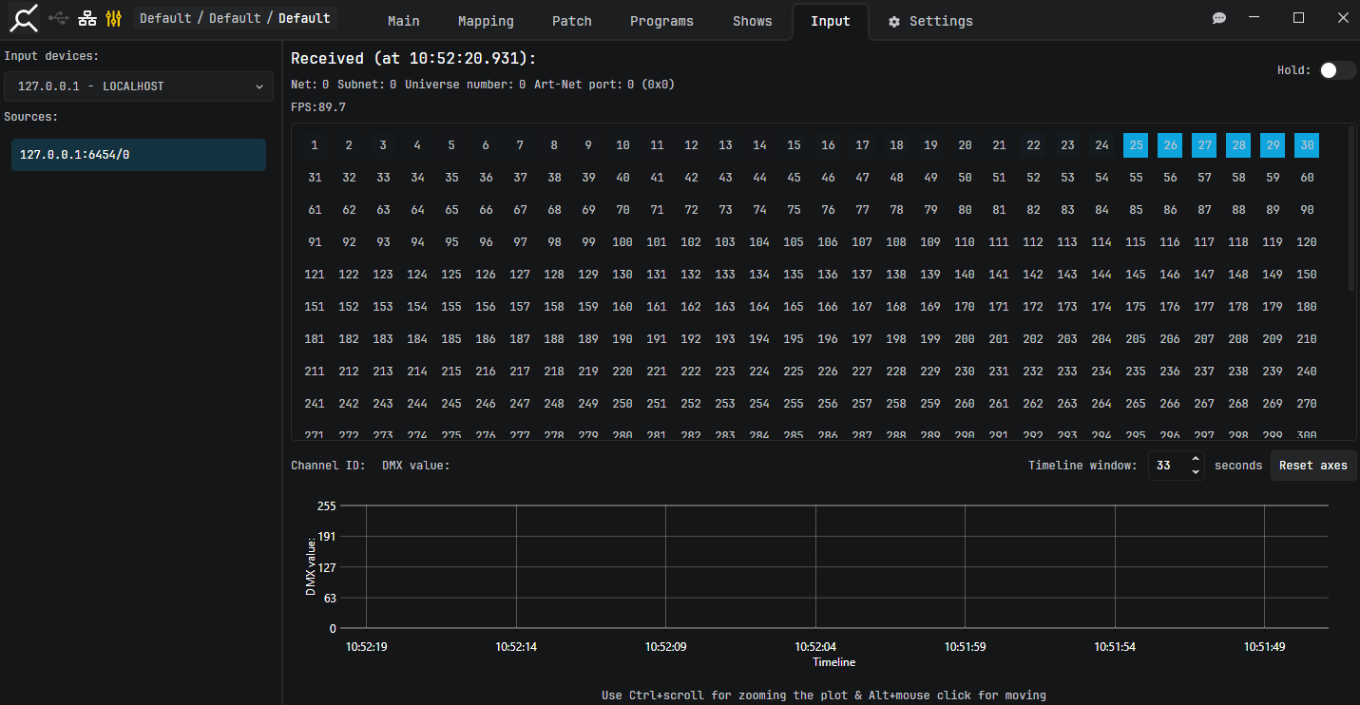Open the Patch tab
Viewport: 1360px width, 705px height.
click(572, 21)
